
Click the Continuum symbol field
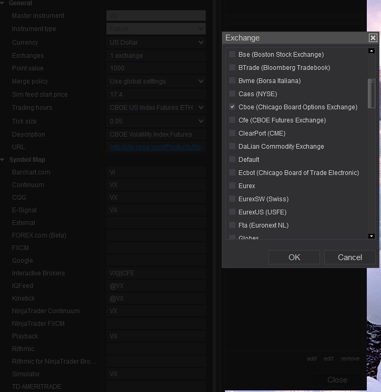pos(156,185)
